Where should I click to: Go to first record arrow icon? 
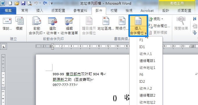[195, 19]
